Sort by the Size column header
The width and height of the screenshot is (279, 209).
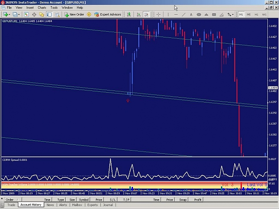70,200
